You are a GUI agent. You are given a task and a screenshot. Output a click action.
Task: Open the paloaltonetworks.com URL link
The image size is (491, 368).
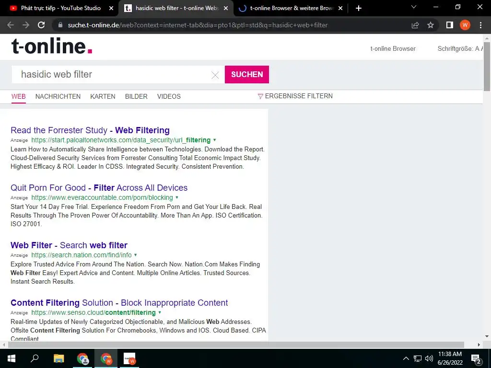[121, 140]
